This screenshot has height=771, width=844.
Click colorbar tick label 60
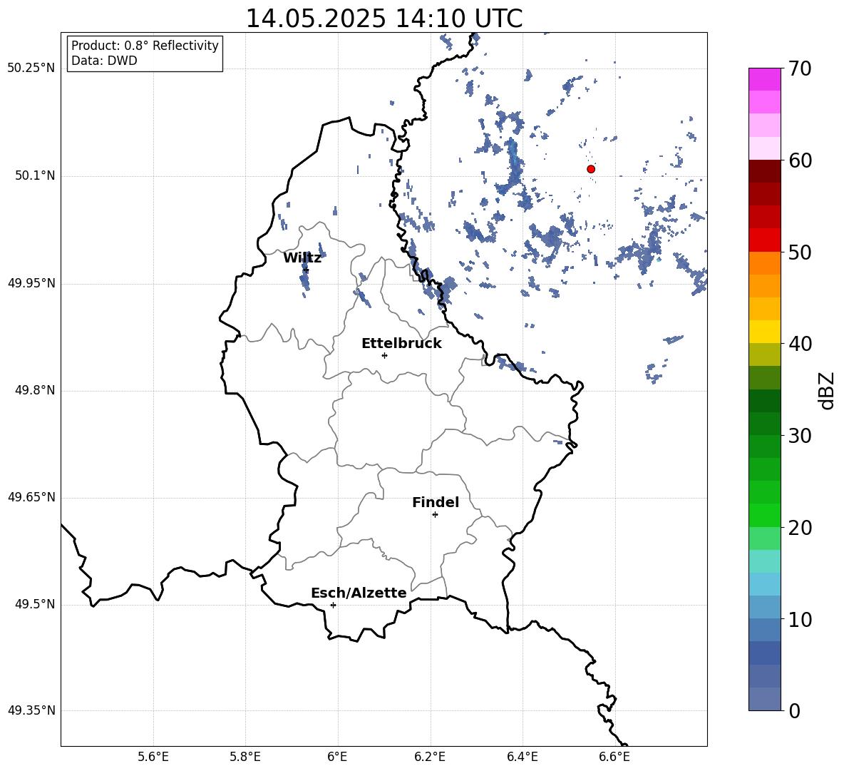click(800, 160)
